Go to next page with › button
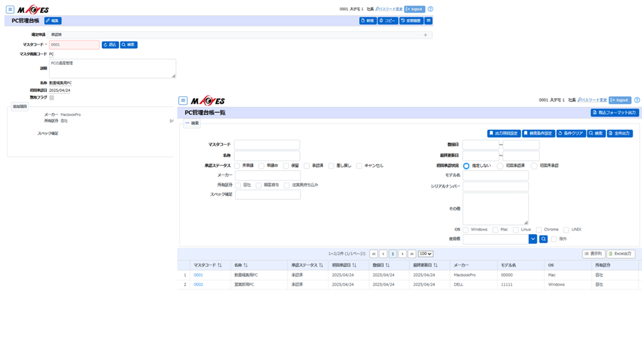Viewport: 642px width, 354px height. pyautogui.click(x=402, y=254)
